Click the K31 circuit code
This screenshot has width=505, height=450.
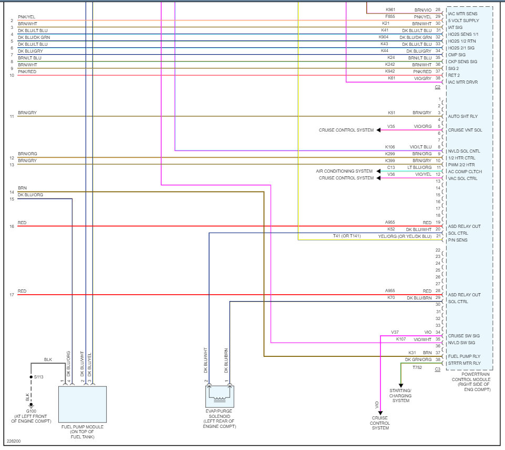412,353
